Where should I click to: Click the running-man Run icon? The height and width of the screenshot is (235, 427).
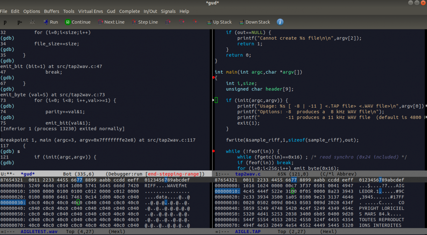pyautogui.click(x=46, y=22)
